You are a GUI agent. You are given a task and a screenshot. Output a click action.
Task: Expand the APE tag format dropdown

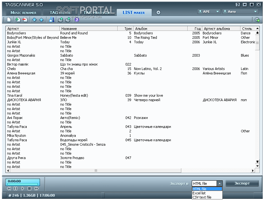tap(217, 11)
